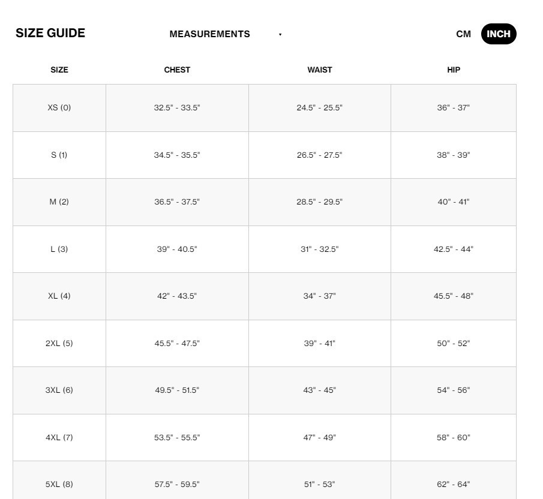
Task: Select the XS (0) size row label
Action: coord(59,108)
